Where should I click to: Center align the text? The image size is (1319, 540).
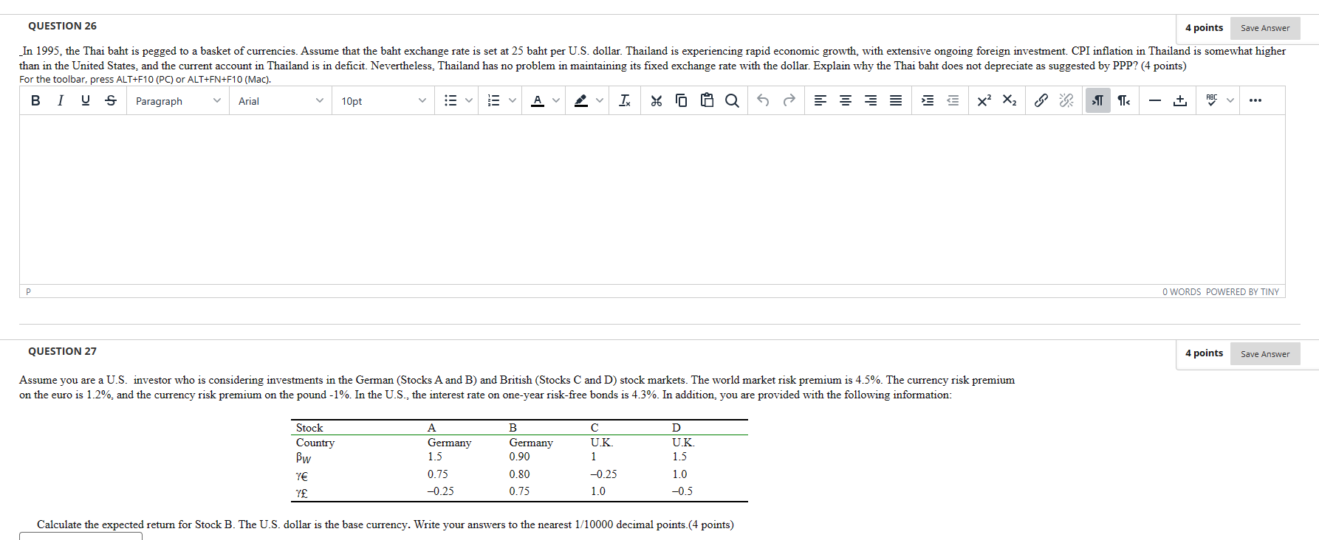click(x=846, y=100)
